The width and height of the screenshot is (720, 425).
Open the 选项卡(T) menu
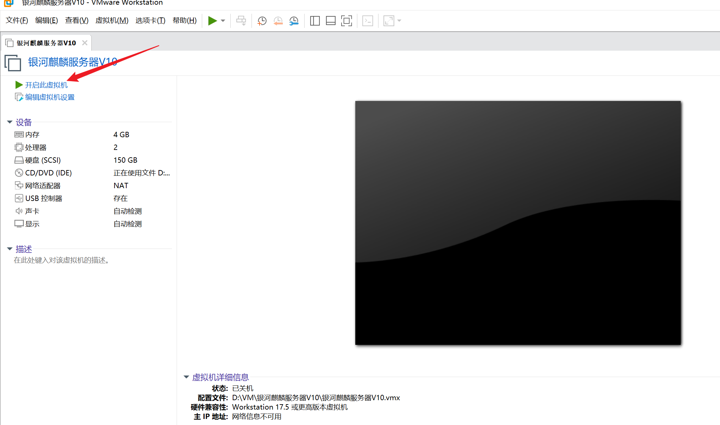point(150,20)
